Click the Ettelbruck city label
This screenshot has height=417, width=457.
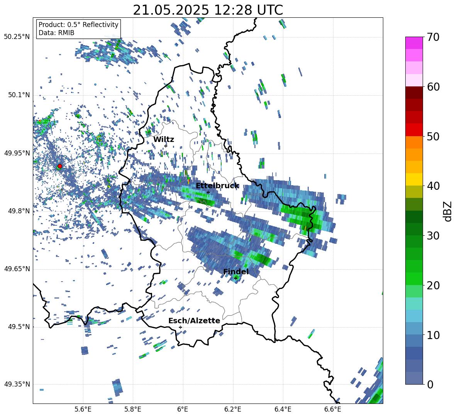coord(217,186)
